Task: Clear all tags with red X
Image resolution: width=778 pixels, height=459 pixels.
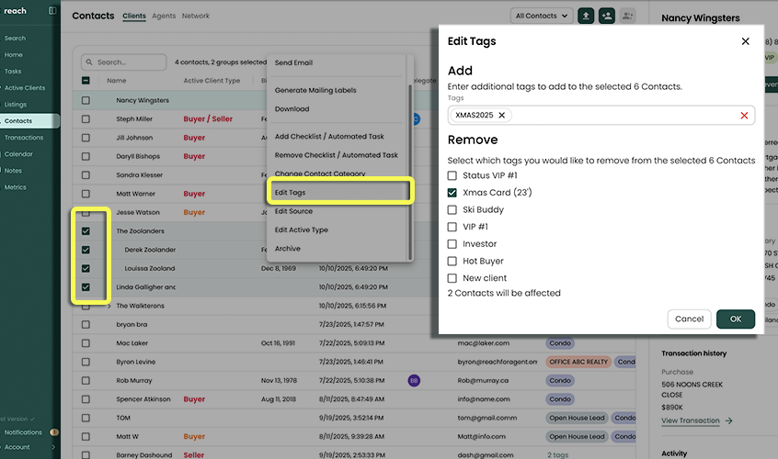Action: tap(744, 116)
